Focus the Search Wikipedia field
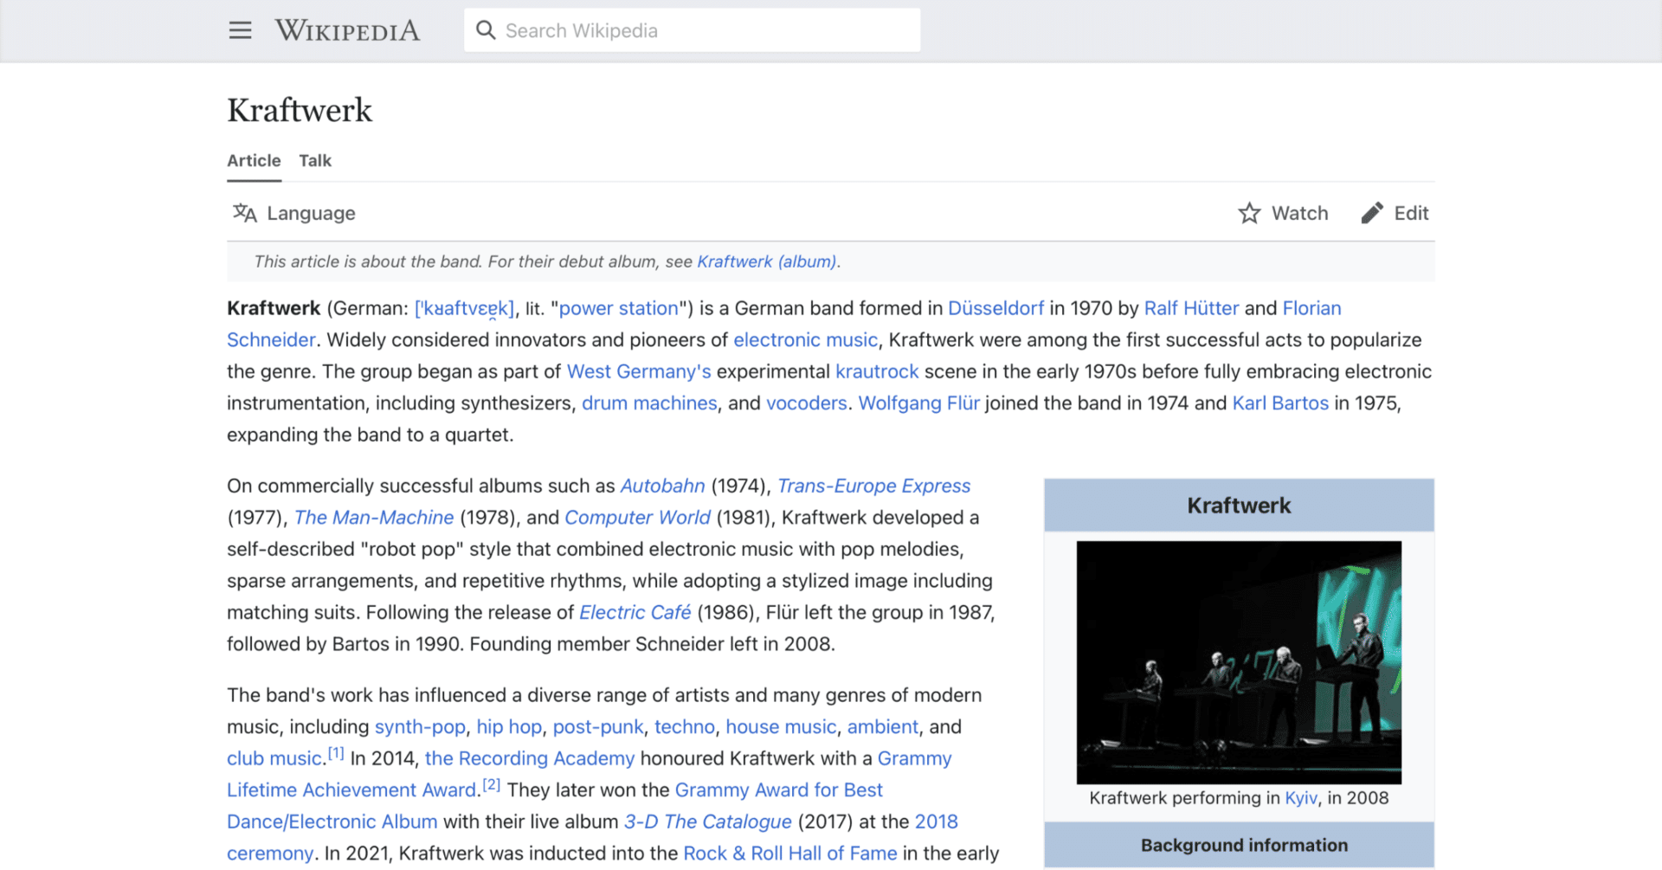 point(692,30)
